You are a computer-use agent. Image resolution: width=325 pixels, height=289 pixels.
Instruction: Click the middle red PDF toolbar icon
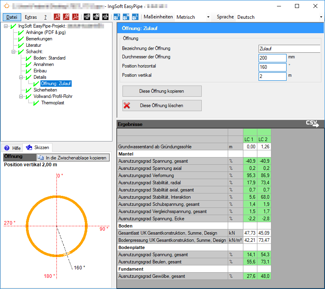point(66,17)
